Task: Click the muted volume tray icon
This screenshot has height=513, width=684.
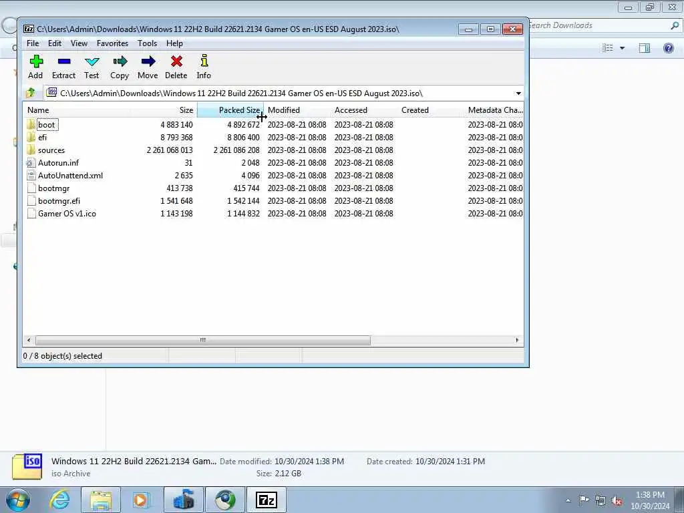Action: point(617,501)
